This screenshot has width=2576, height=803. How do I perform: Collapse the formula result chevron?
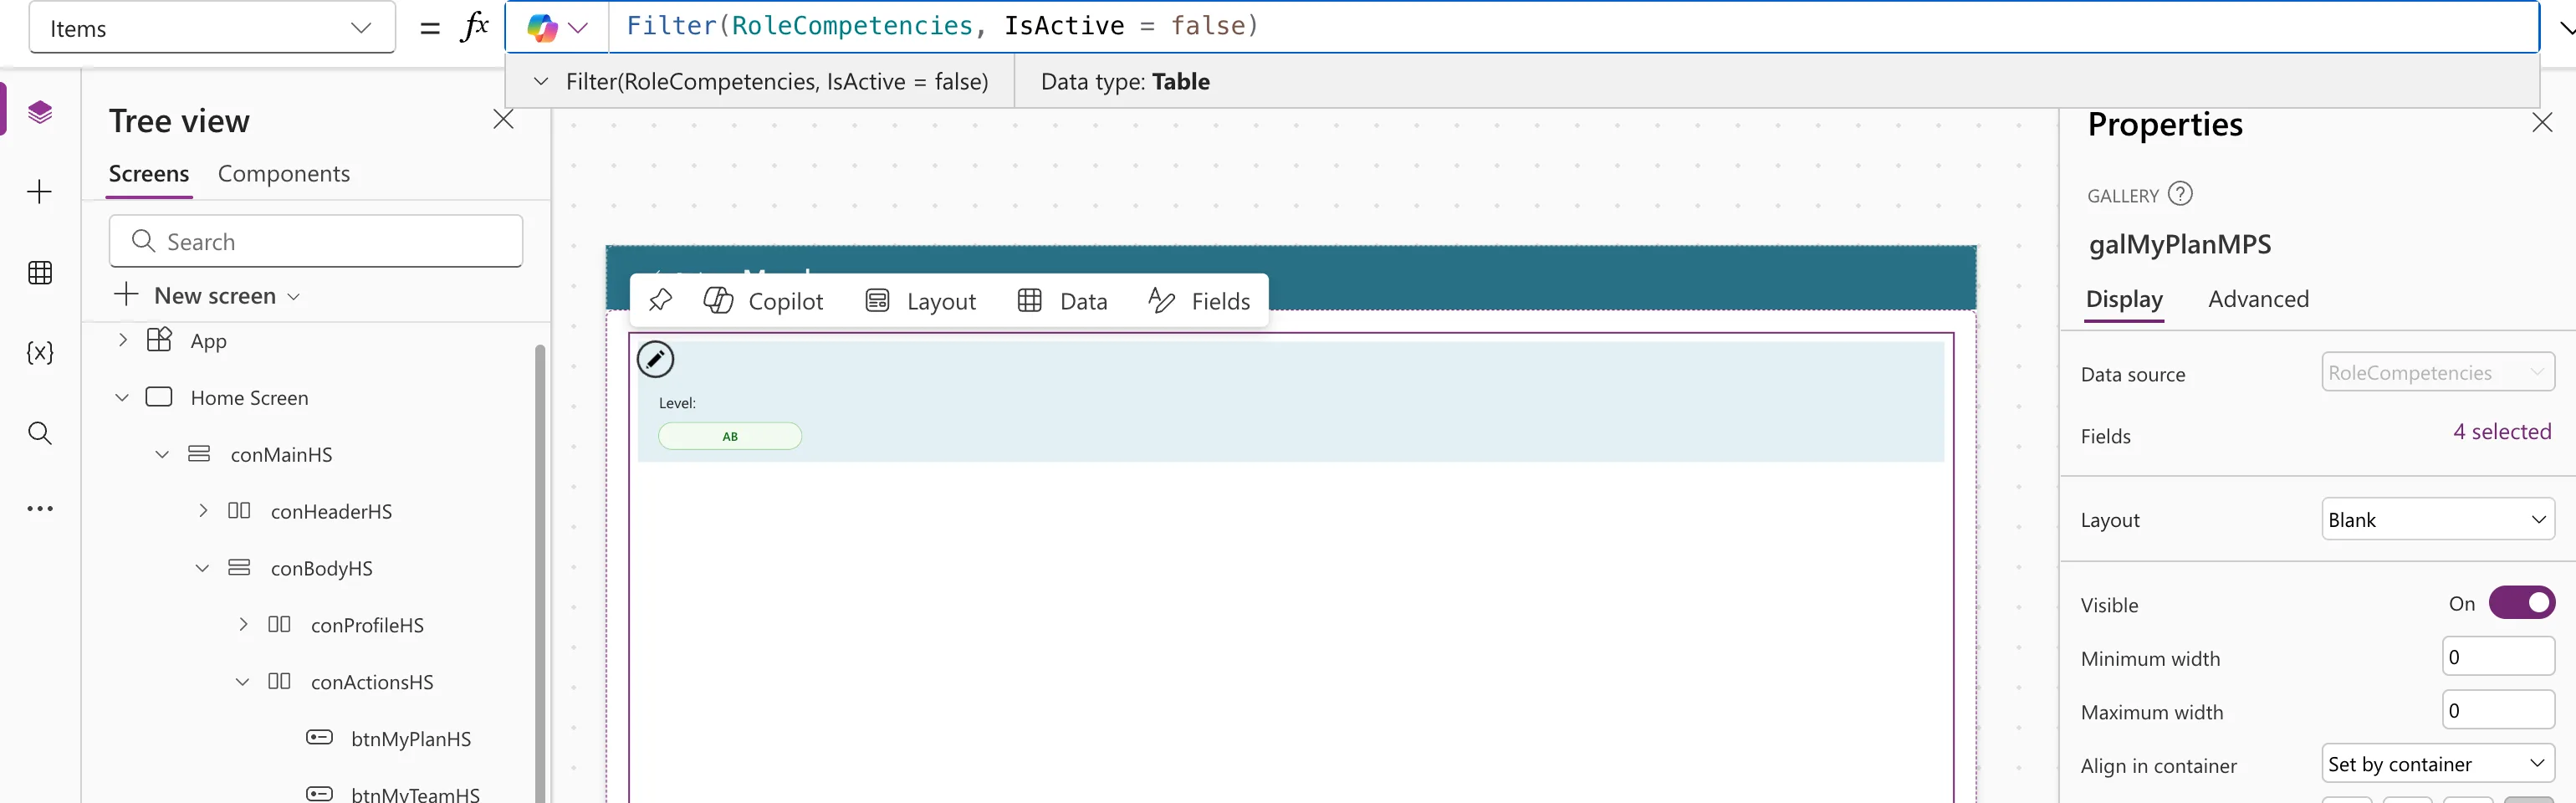[541, 81]
